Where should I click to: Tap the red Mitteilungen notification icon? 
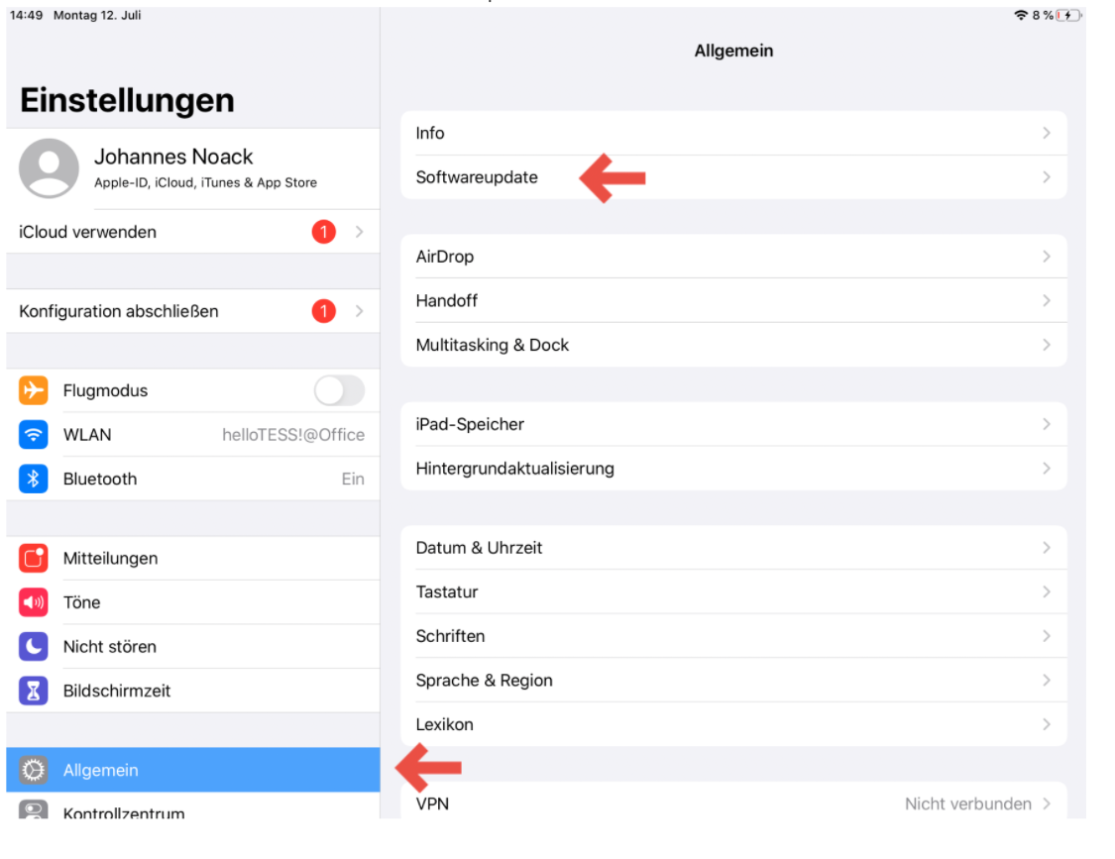coord(34,558)
